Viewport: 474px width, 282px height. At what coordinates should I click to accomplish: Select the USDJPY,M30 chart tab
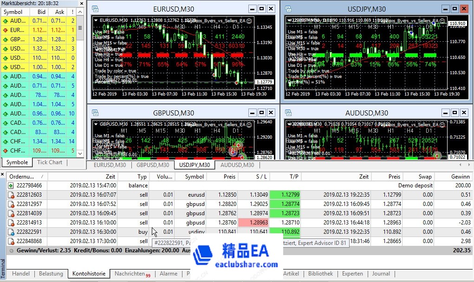pyautogui.click(x=195, y=165)
